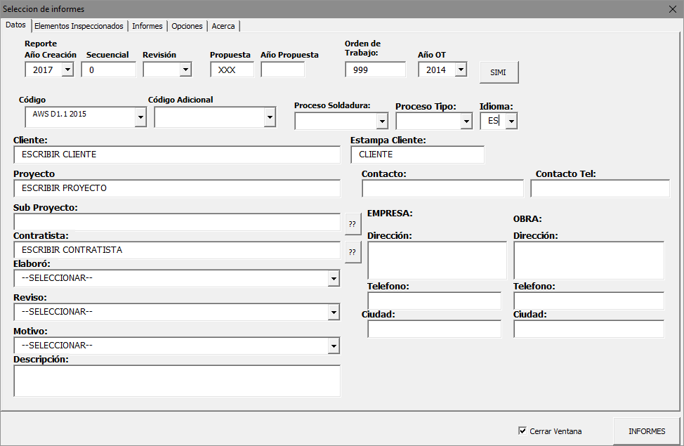Expand the Elaboró selection dropdown
The width and height of the screenshot is (684, 446).
334,279
